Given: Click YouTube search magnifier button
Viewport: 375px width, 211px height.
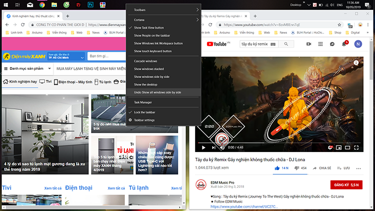Looking at the screenshot, I should click(x=286, y=44).
